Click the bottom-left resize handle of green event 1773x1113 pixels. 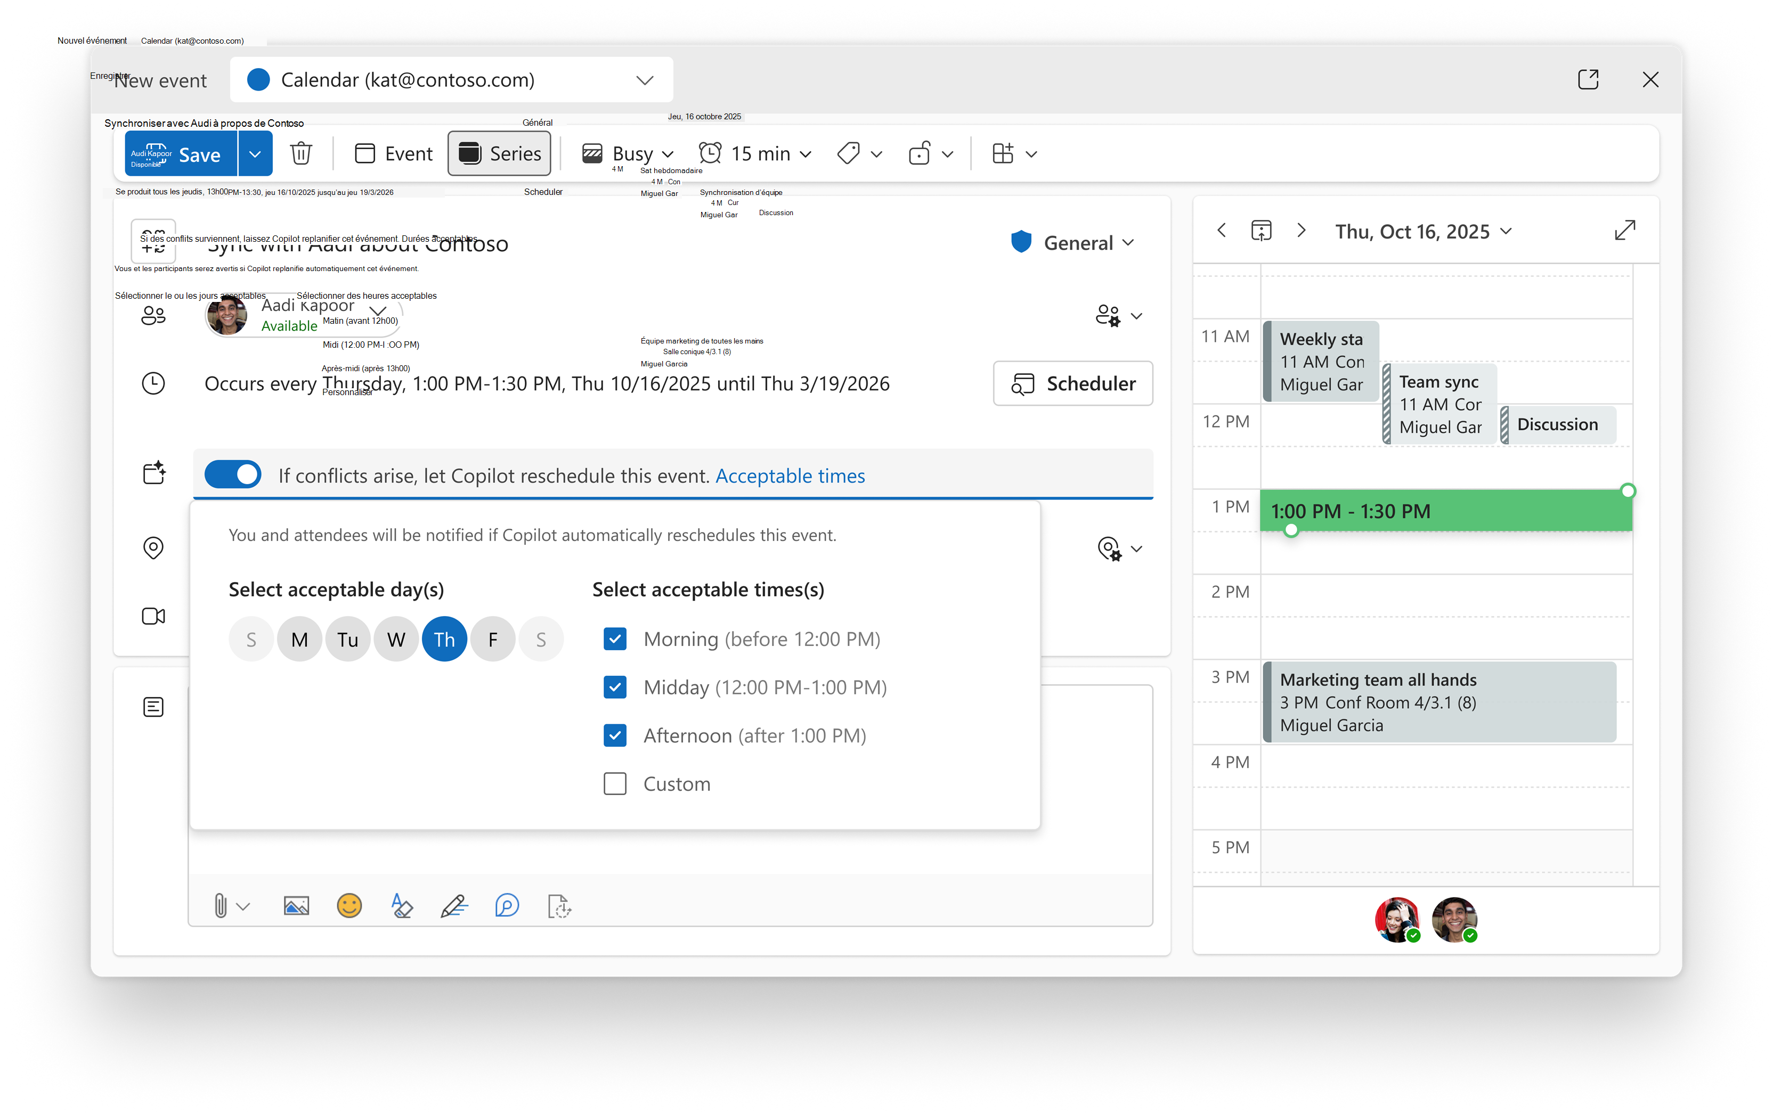coord(1291,530)
